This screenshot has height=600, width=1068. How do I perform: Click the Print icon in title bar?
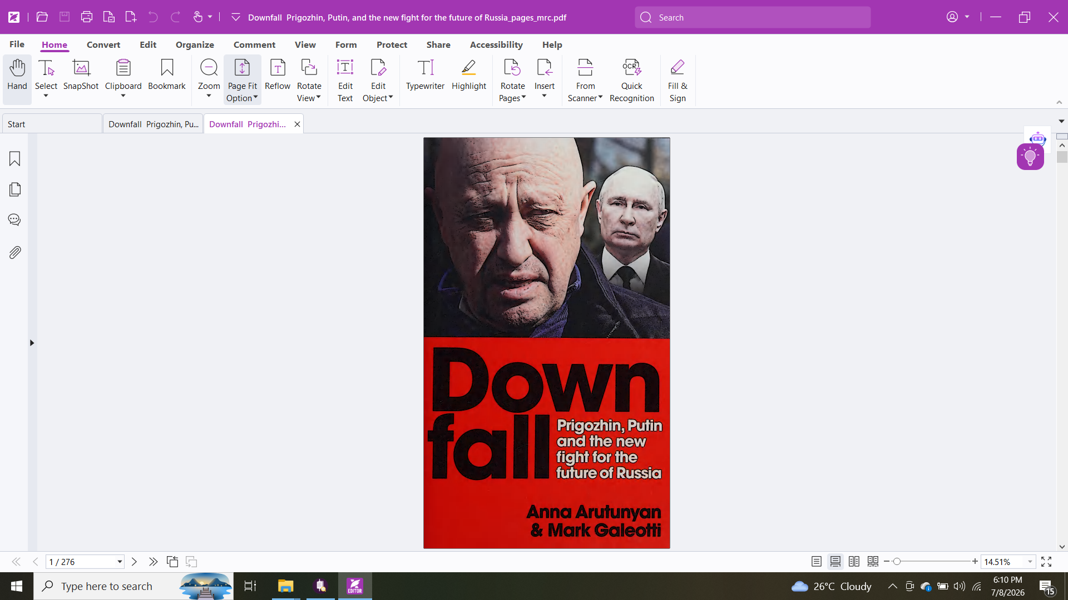tap(87, 17)
